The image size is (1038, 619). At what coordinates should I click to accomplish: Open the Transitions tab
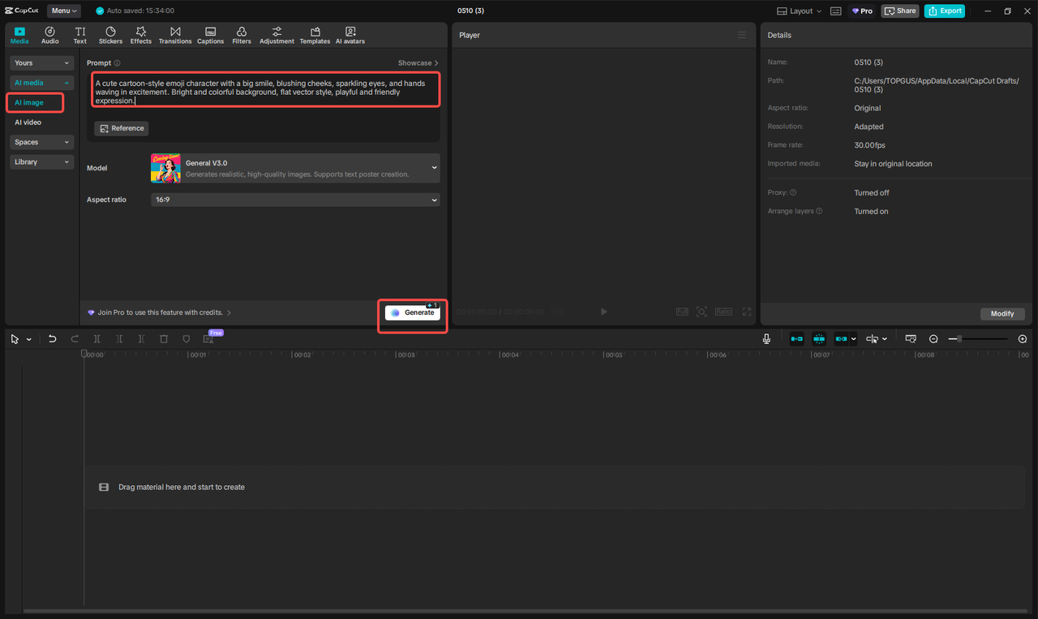(175, 35)
